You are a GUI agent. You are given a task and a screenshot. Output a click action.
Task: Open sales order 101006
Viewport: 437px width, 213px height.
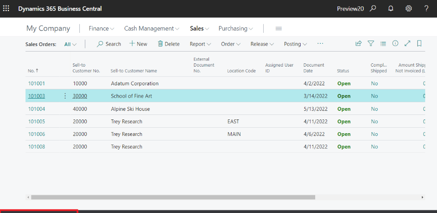point(36,134)
